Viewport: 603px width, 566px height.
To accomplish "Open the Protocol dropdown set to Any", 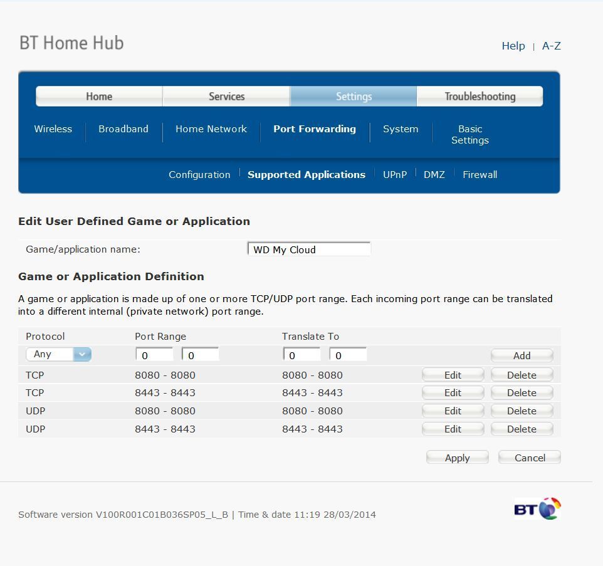I will coord(58,354).
